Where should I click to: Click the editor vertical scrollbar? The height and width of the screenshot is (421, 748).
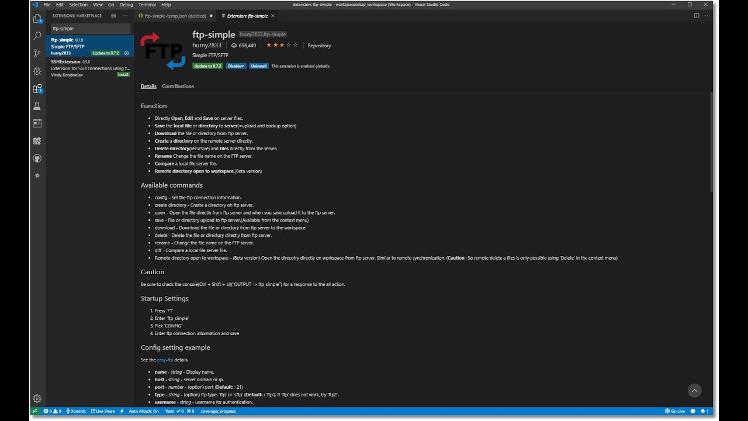pyautogui.click(x=711, y=142)
